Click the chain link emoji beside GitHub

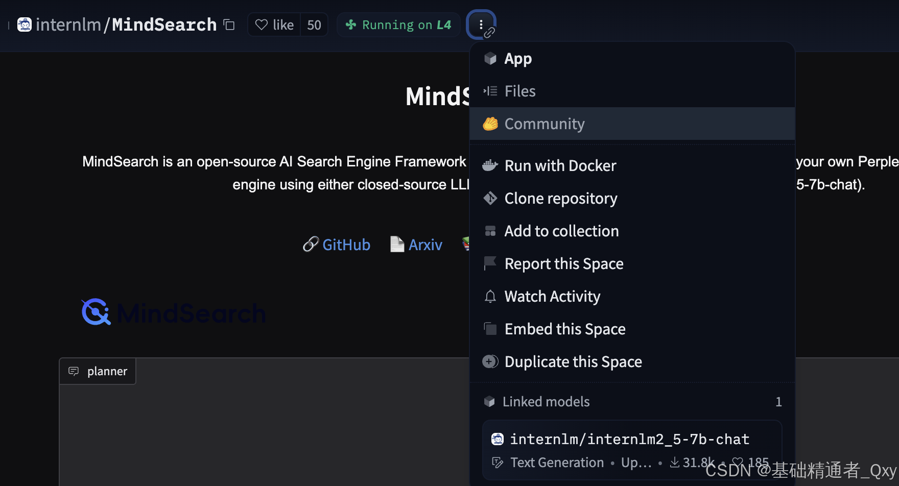point(311,245)
